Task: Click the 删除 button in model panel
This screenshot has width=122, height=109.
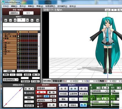Action: (x=52, y=92)
